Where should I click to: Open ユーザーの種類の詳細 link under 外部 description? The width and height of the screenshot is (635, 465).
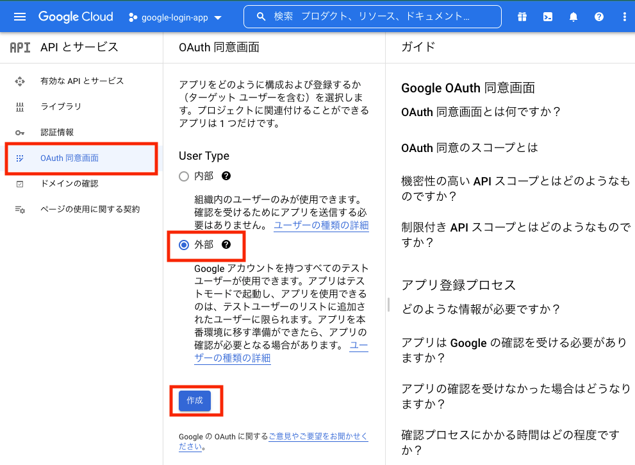pyautogui.click(x=232, y=359)
